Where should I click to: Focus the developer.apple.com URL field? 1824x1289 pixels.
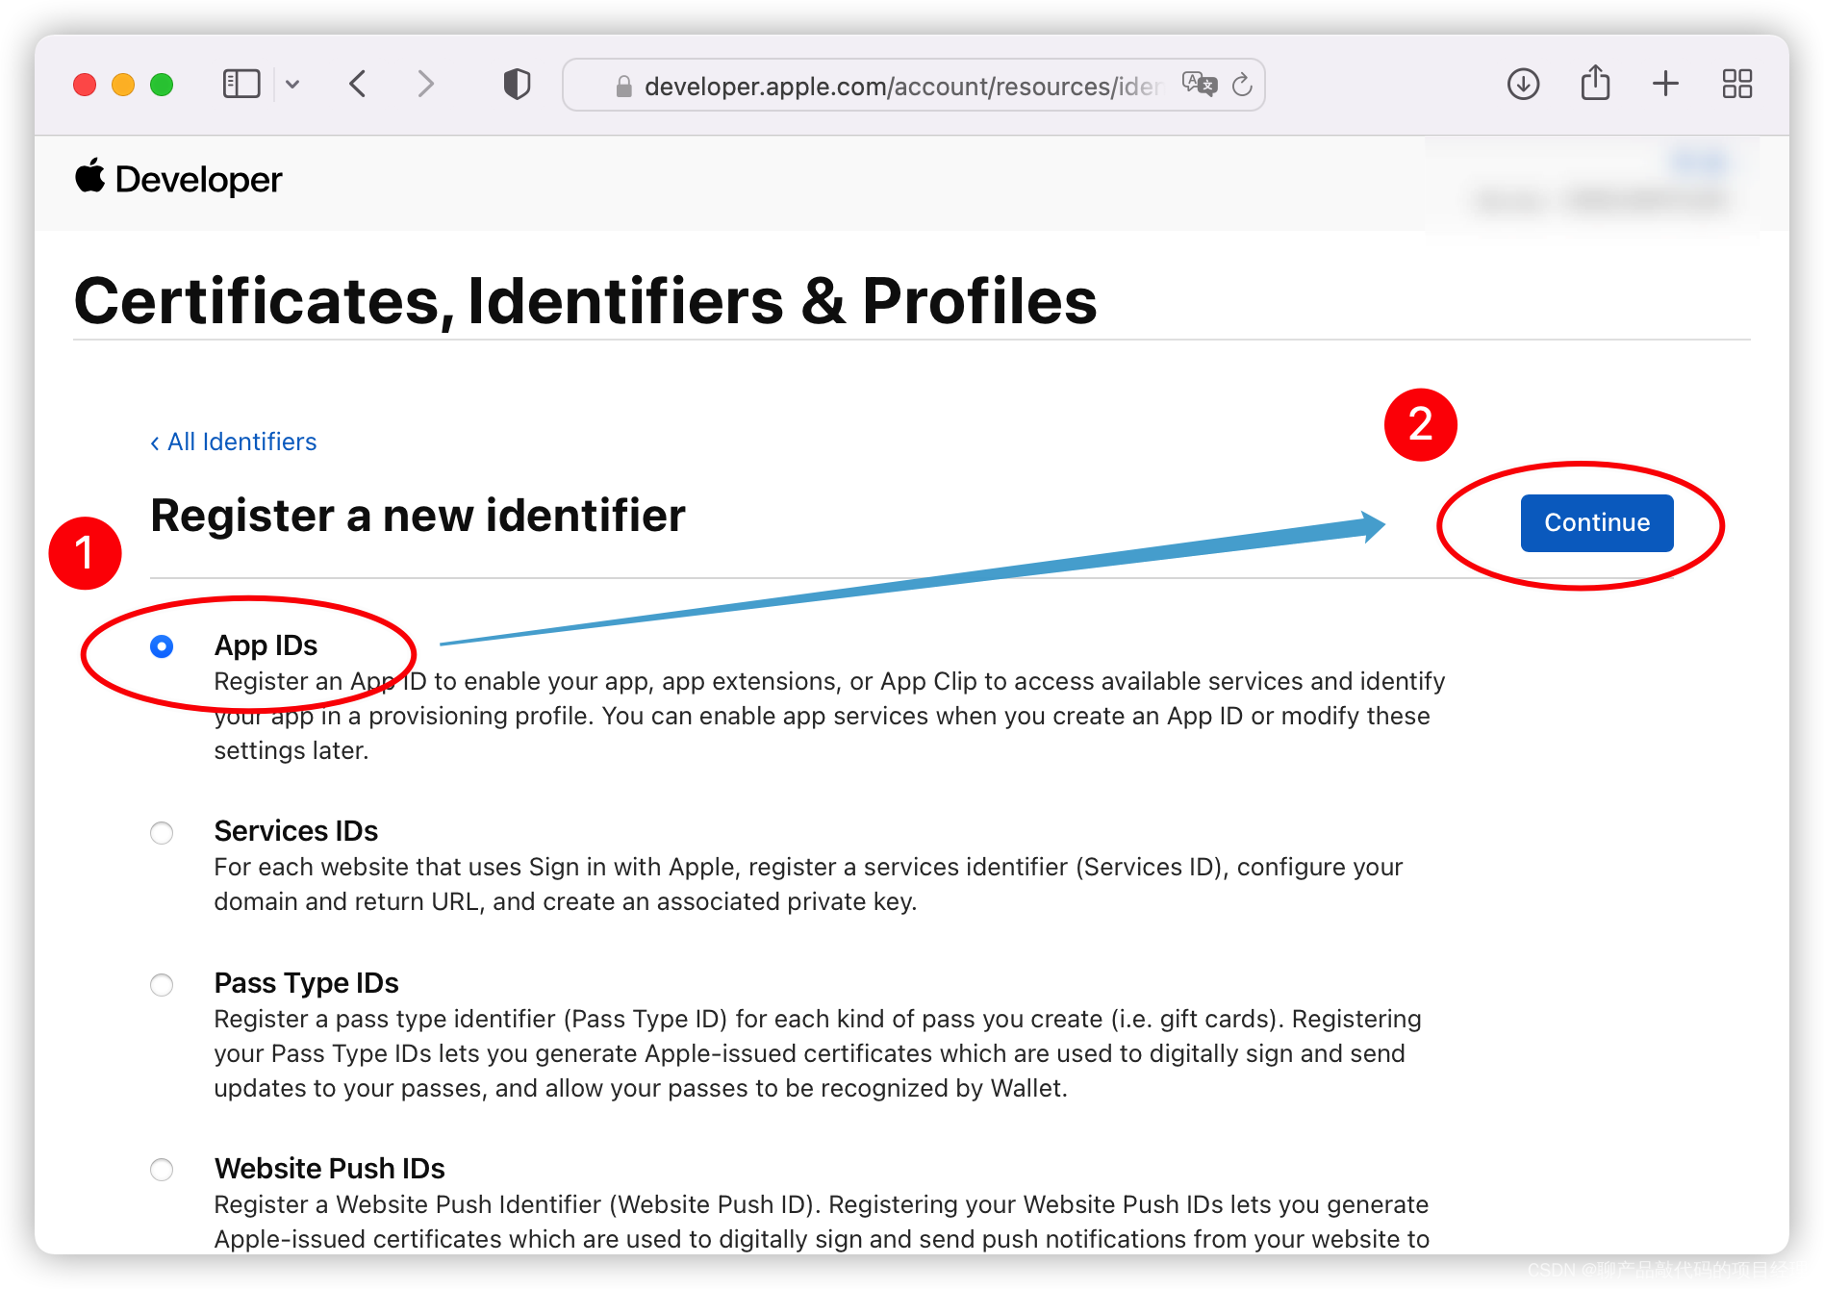913,86
